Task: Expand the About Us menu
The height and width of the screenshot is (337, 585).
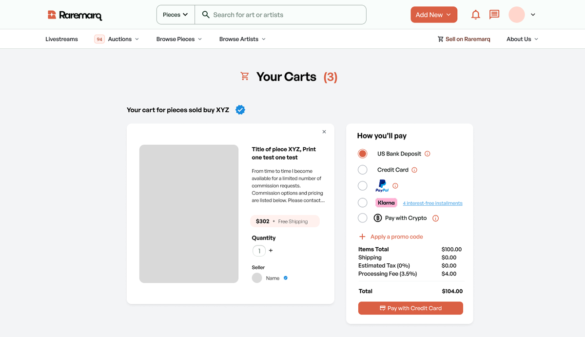Action: [x=522, y=39]
